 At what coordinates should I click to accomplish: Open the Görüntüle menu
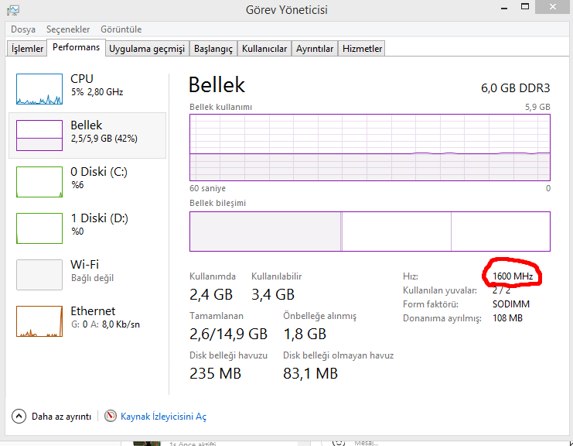click(x=121, y=29)
